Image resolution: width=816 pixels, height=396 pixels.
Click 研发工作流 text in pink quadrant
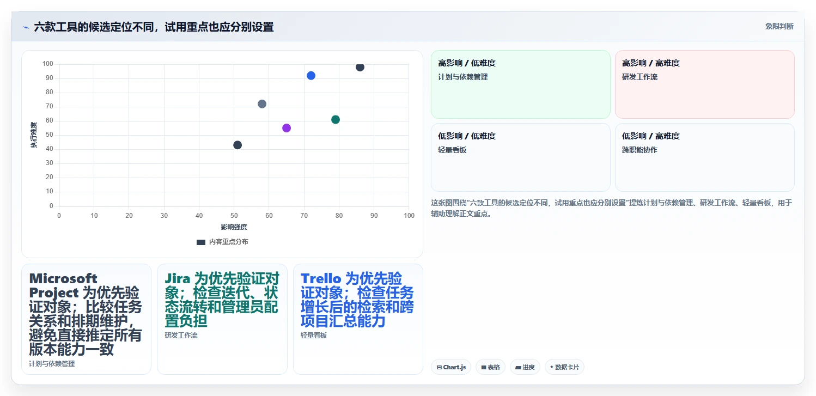click(640, 77)
